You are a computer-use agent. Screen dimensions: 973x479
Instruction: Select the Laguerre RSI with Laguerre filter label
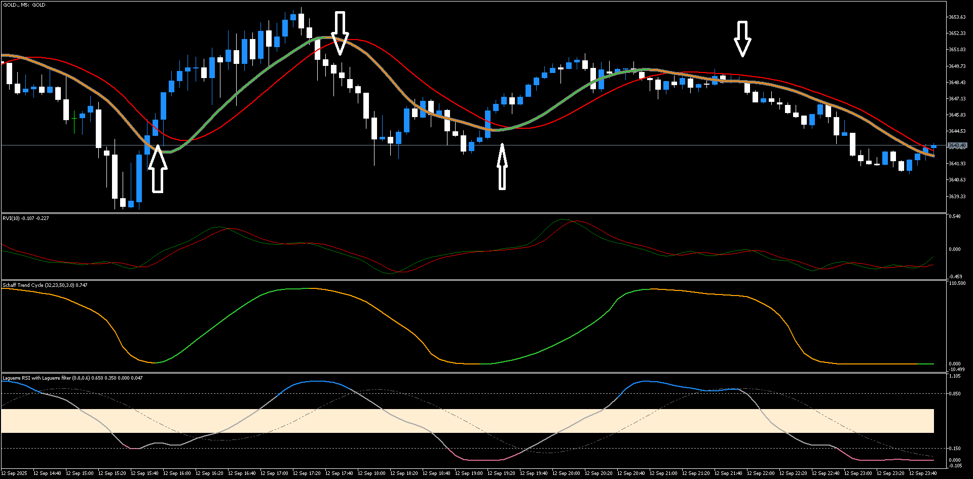pos(71,379)
